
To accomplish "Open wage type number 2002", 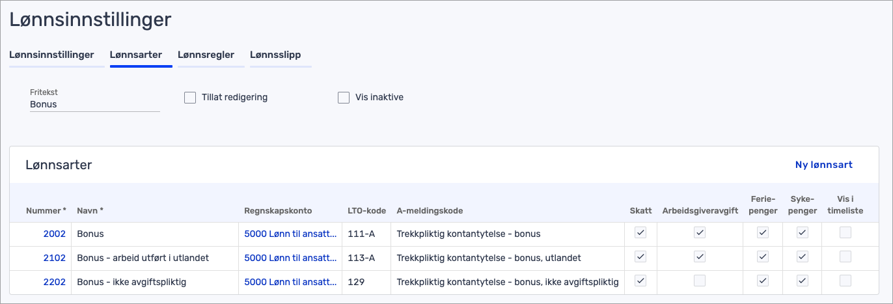I will 55,234.
